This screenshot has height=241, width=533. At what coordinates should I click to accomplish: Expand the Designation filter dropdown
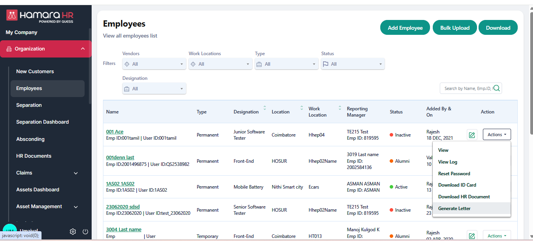pyautogui.click(x=154, y=89)
